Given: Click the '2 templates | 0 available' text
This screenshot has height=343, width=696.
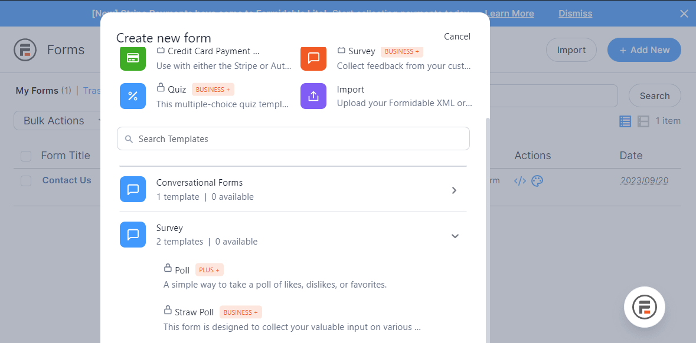Looking at the screenshot, I should coord(207,242).
